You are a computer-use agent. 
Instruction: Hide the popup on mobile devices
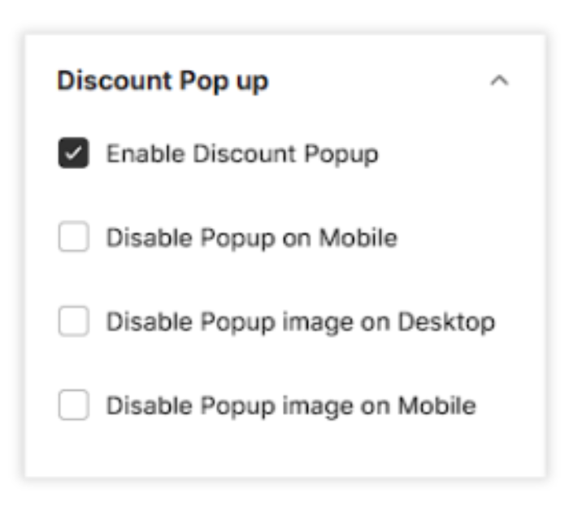pyautogui.click(x=73, y=238)
